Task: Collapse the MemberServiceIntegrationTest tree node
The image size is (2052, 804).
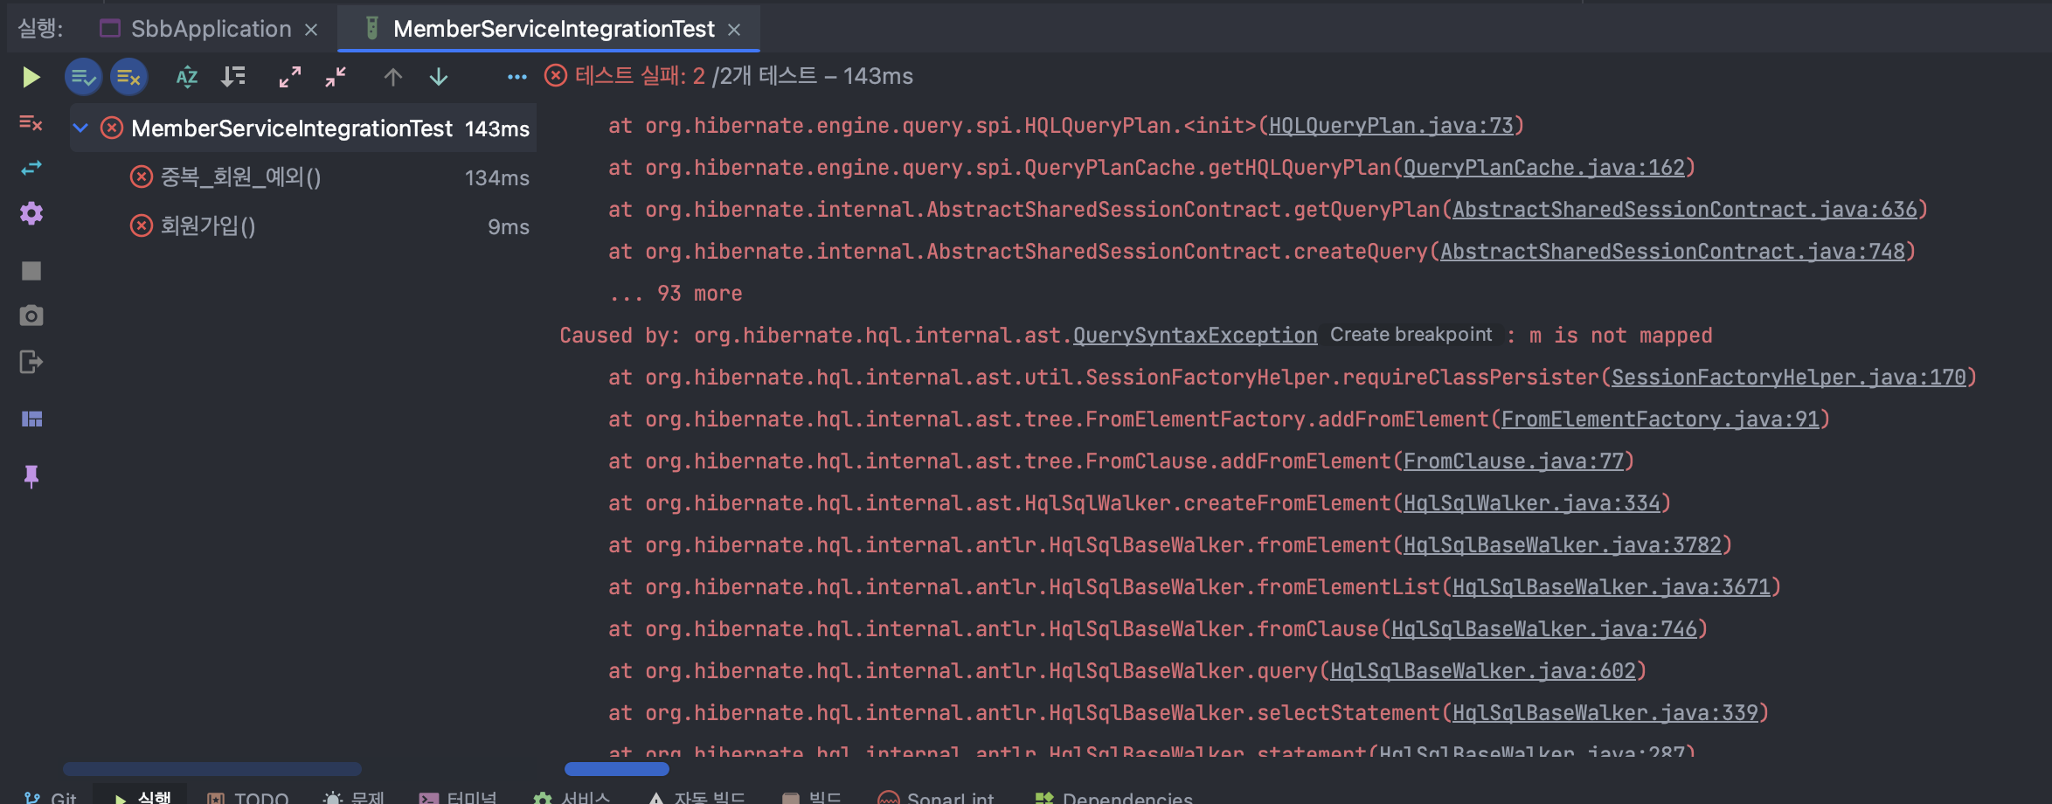Action: pyautogui.click(x=80, y=128)
